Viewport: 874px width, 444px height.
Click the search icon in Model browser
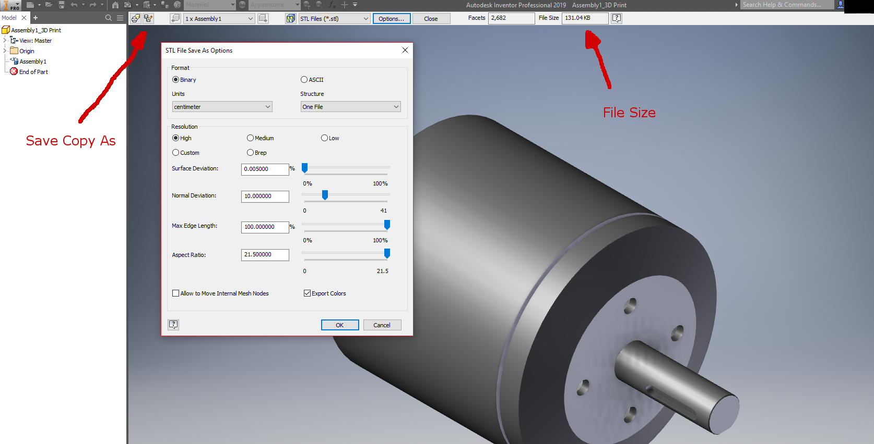point(109,18)
